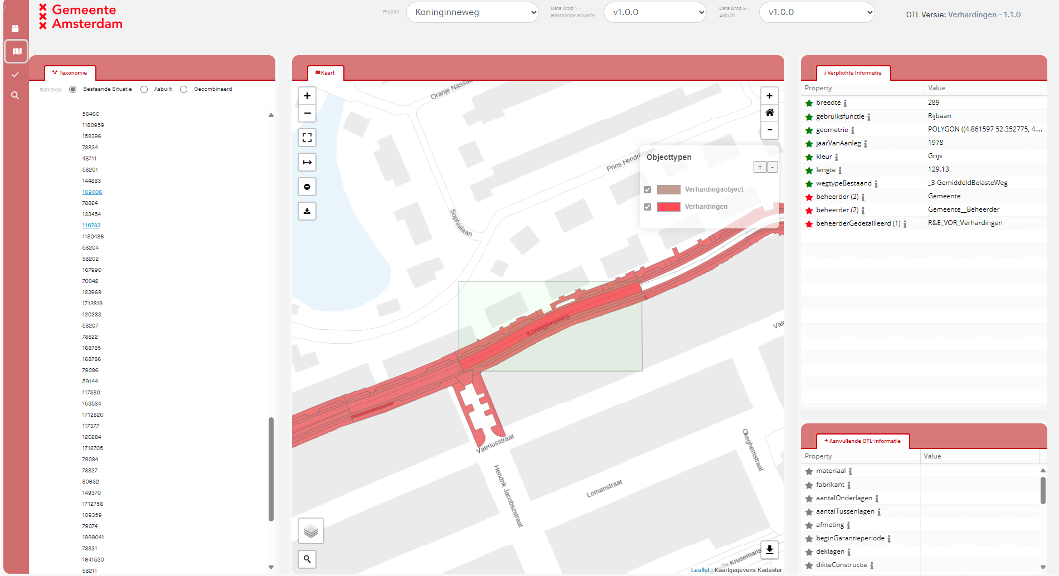Show info for dikteConstructie property
The image size is (1059, 576).
(x=872, y=565)
